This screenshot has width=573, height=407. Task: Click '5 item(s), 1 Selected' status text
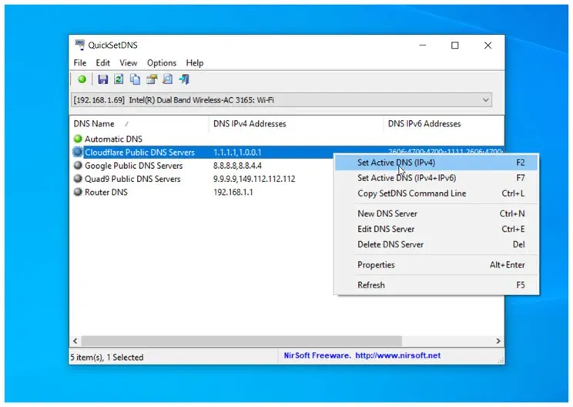click(107, 357)
